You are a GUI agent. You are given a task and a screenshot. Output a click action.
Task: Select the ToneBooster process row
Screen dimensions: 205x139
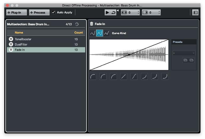(46, 39)
